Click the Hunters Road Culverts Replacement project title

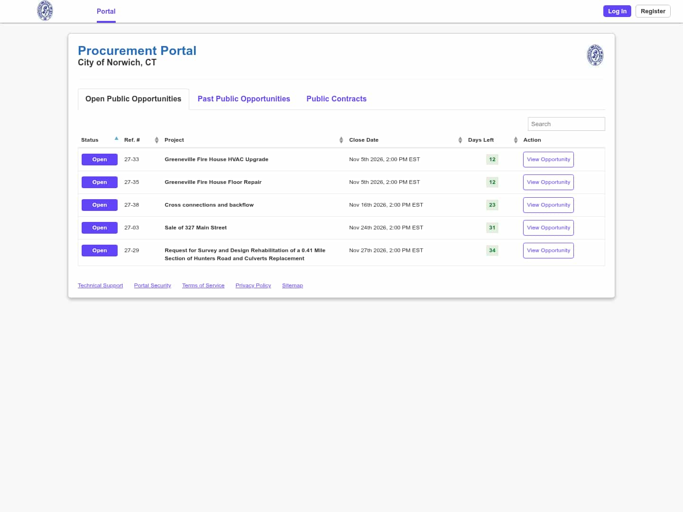[x=245, y=255]
